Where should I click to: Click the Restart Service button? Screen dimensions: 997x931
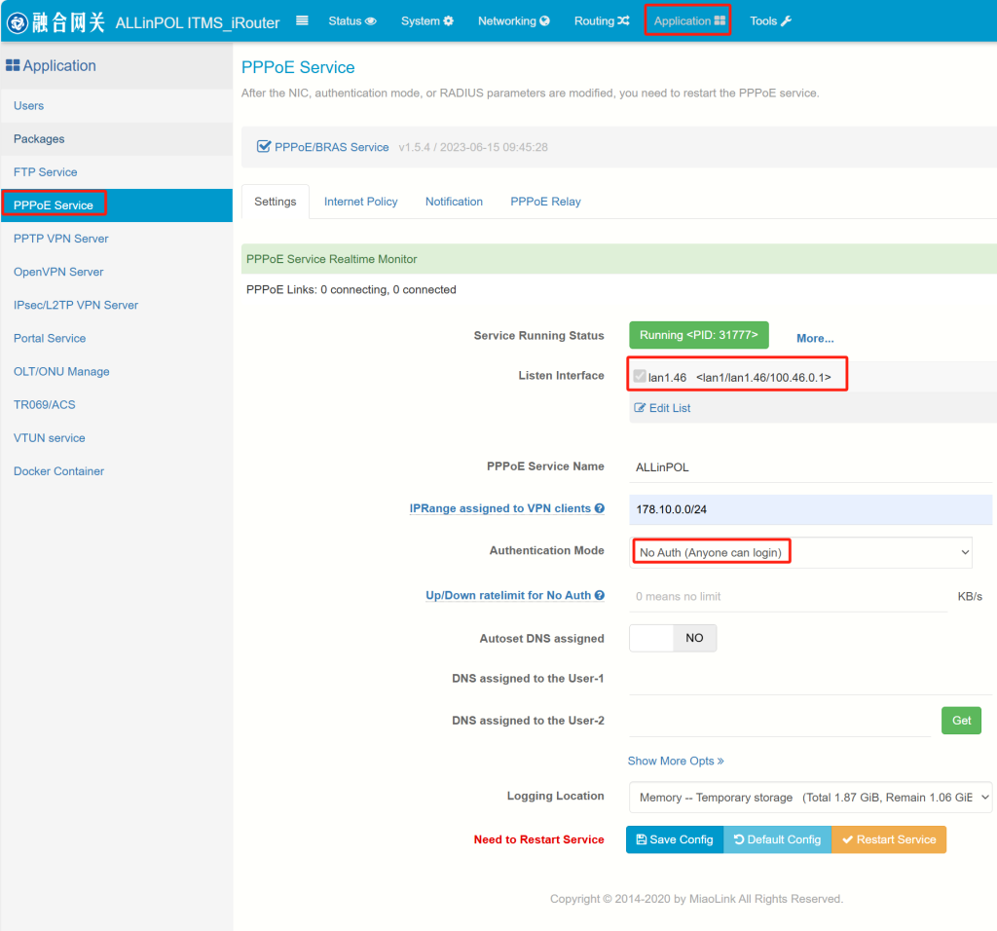889,839
